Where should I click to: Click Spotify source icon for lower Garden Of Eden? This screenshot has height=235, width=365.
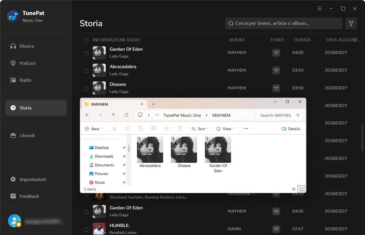point(276,211)
